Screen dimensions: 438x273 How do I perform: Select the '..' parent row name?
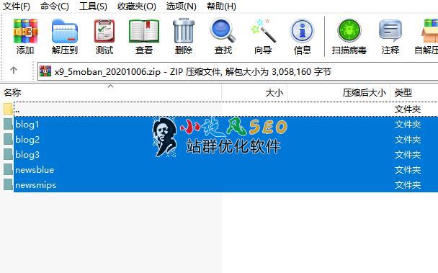coord(17,110)
